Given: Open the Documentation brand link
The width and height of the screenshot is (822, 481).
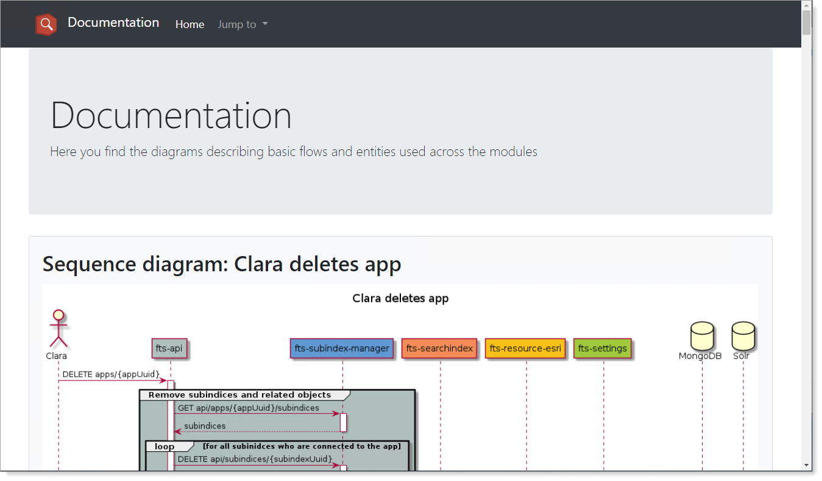Looking at the screenshot, I should (113, 23).
